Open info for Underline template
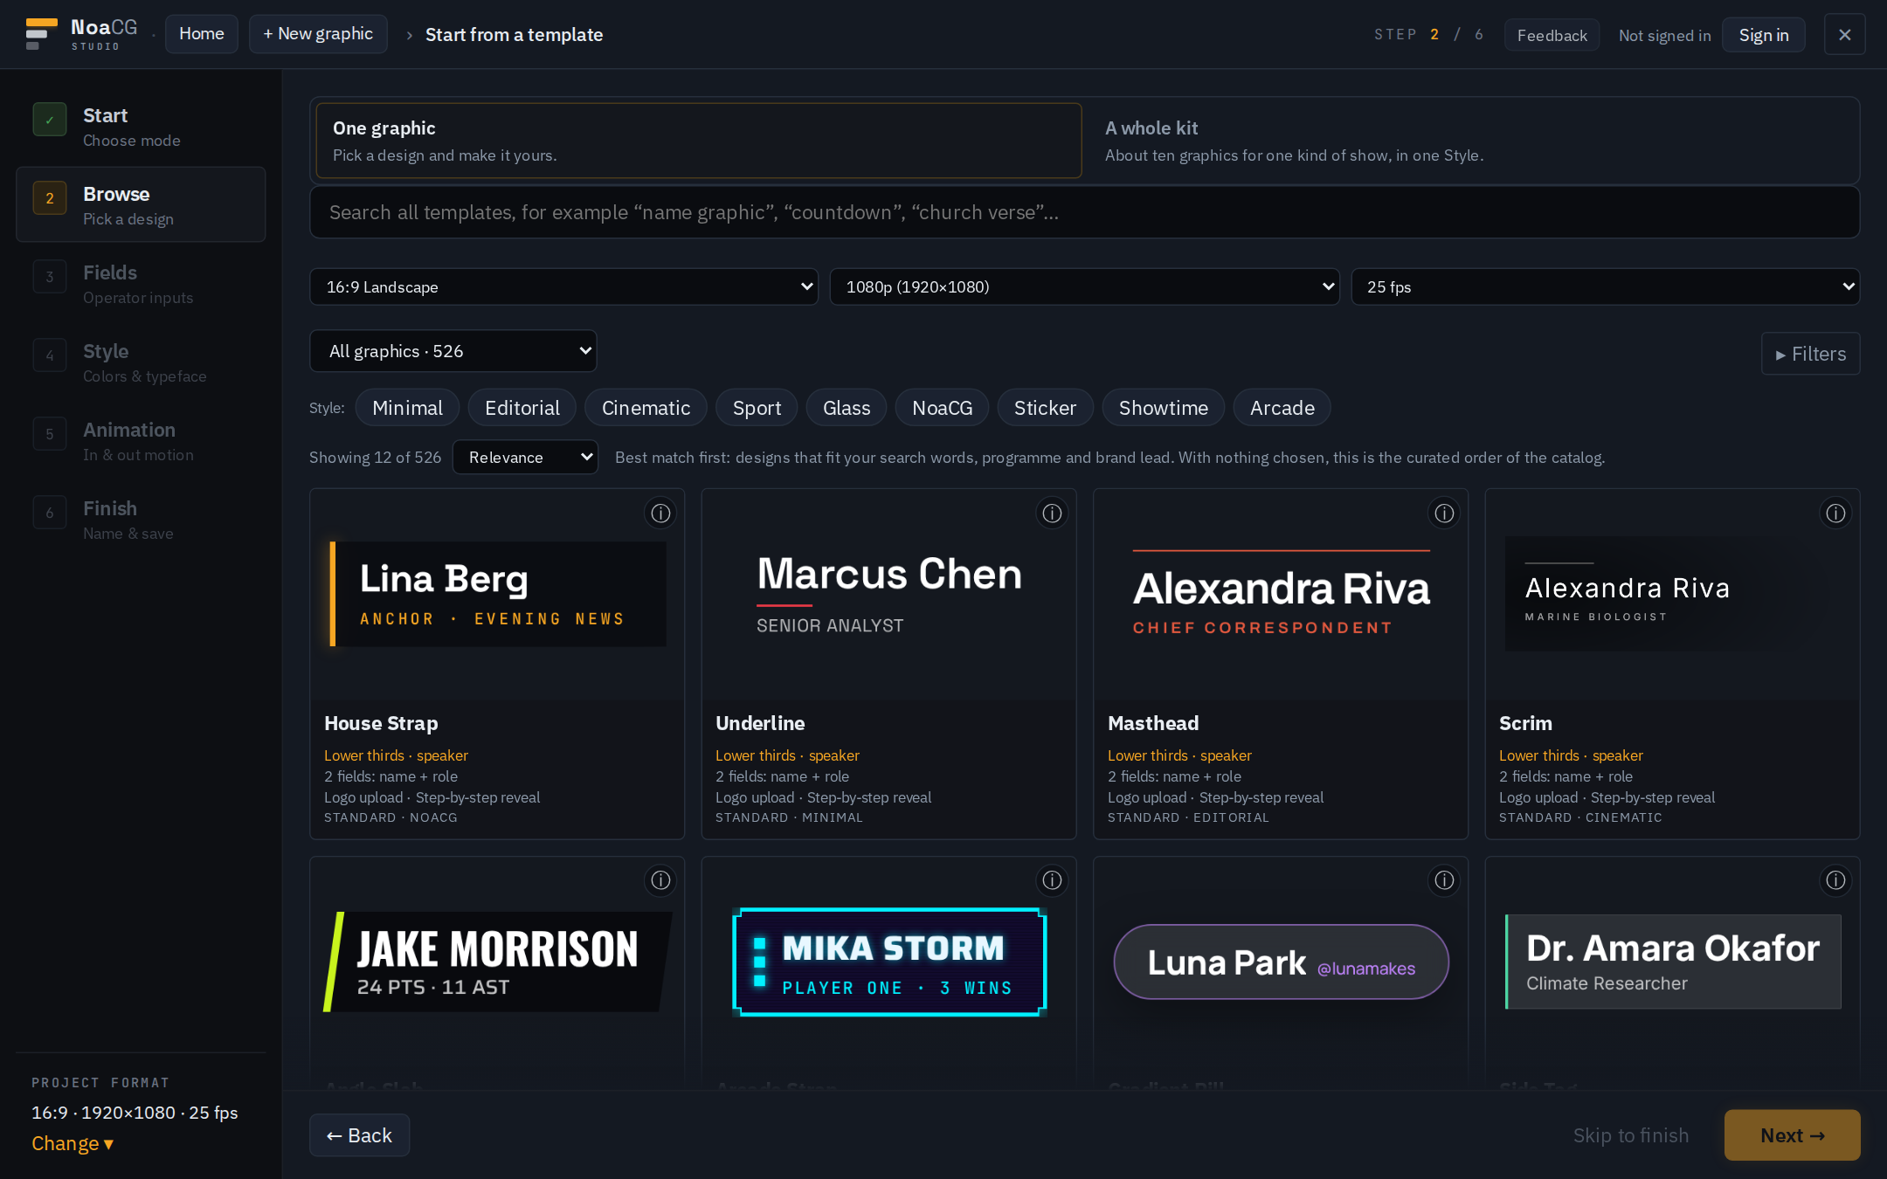The image size is (1887, 1179). (1052, 514)
